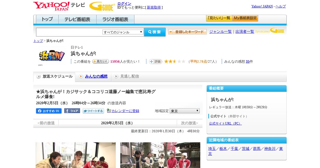Open the 神奈川 regional listing link
The image size is (320, 168).
tap(270, 149)
